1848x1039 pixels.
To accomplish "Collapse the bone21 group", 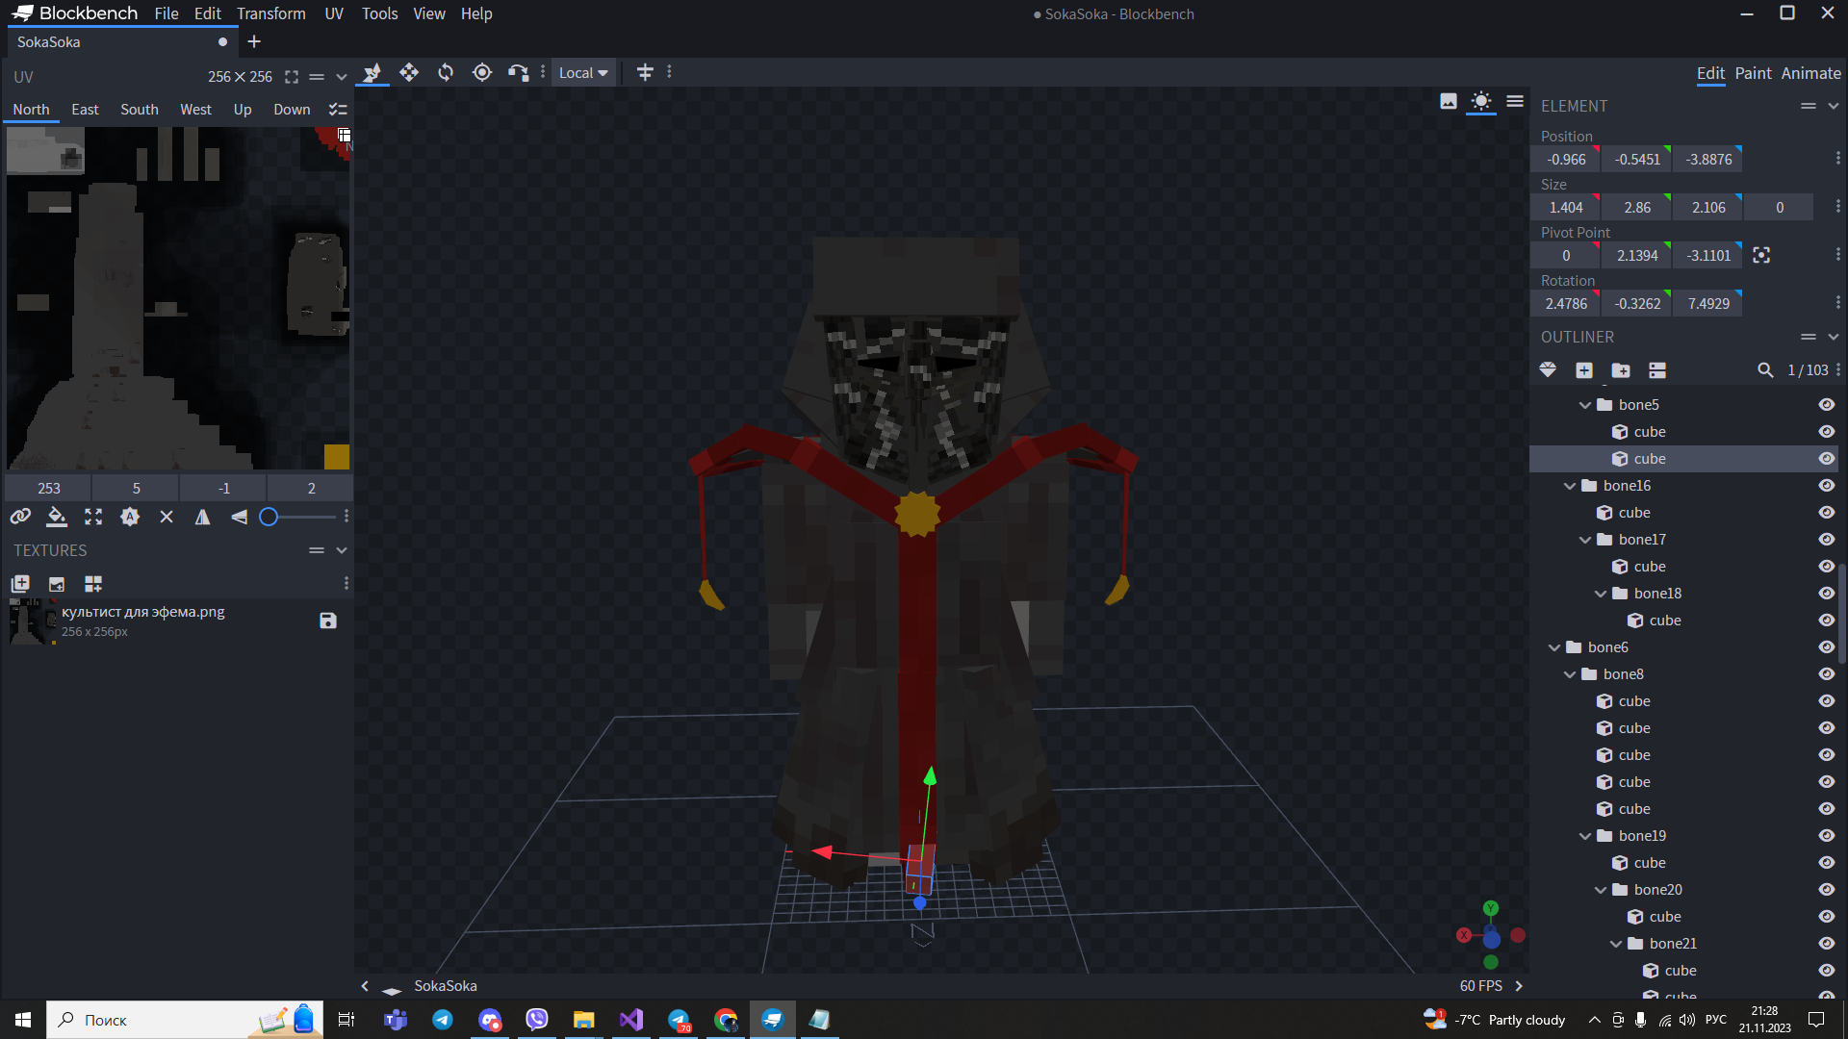I will tap(1615, 944).
